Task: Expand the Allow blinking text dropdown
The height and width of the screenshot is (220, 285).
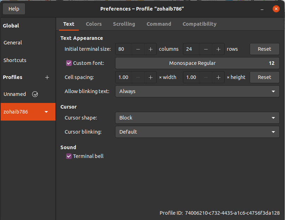Action: [x=197, y=91]
